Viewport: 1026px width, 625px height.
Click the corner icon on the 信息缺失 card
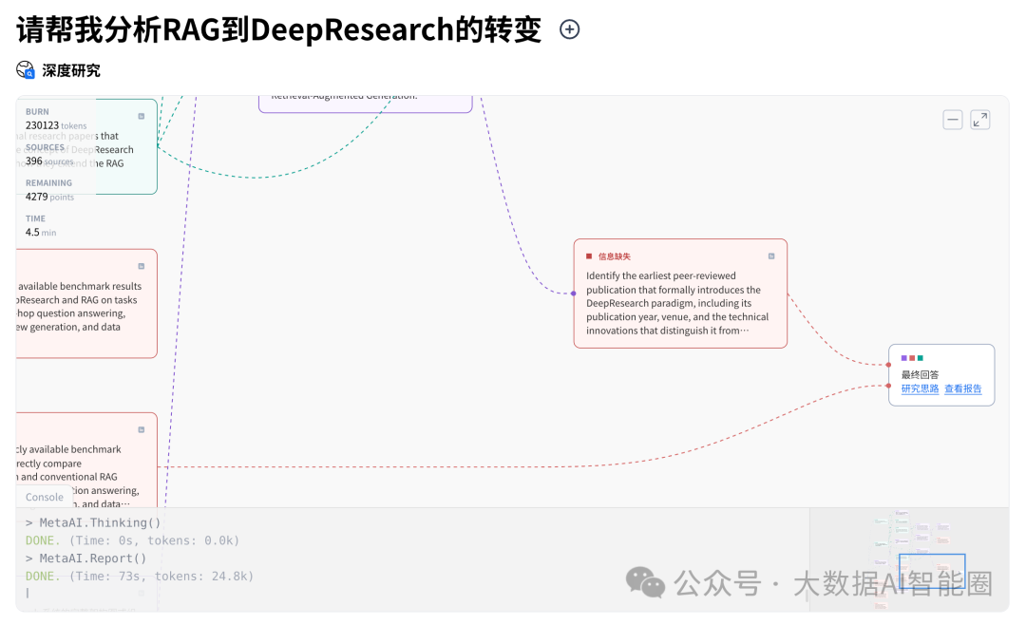tap(771, 256)
